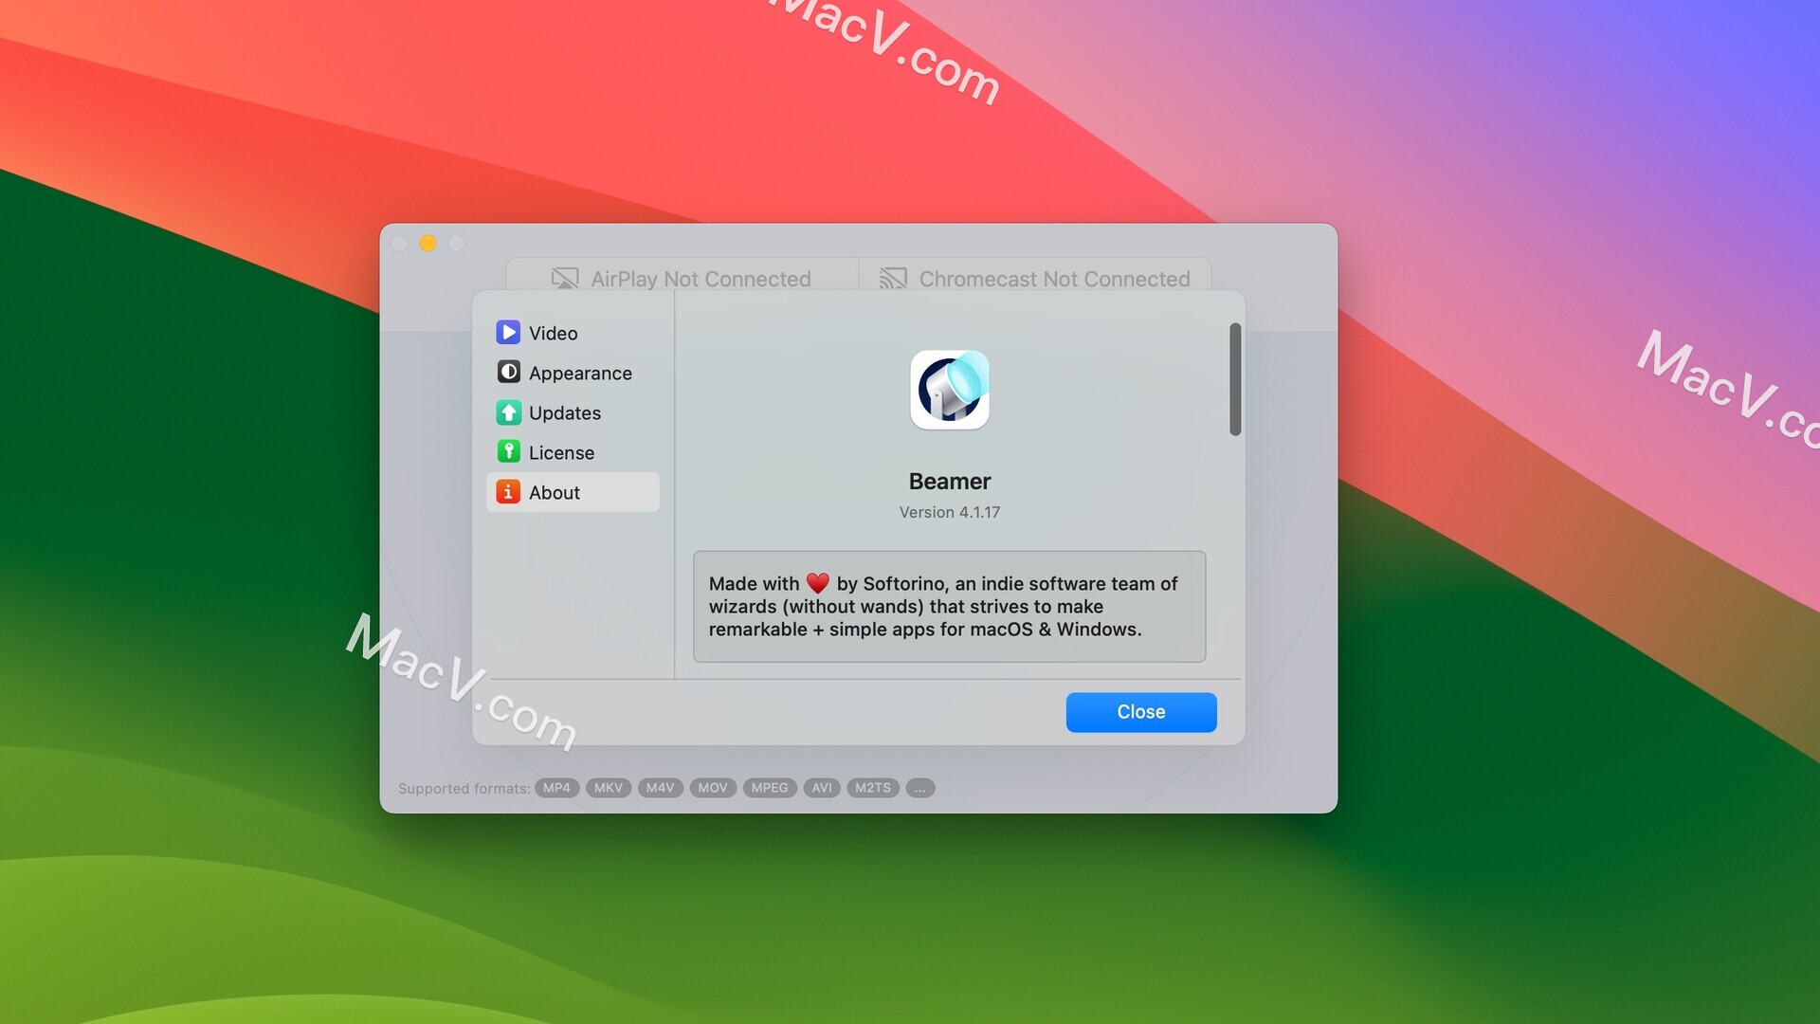Open the License settings panel

point(561,451)
